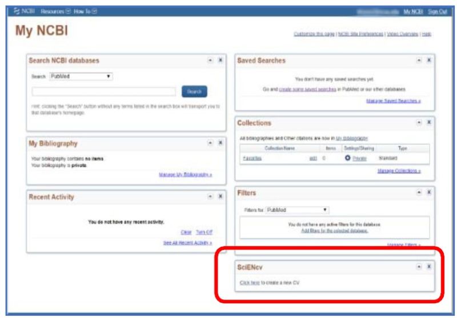Collapse the My Bibliography panel

pyautogui.click(x=210, y=143)
